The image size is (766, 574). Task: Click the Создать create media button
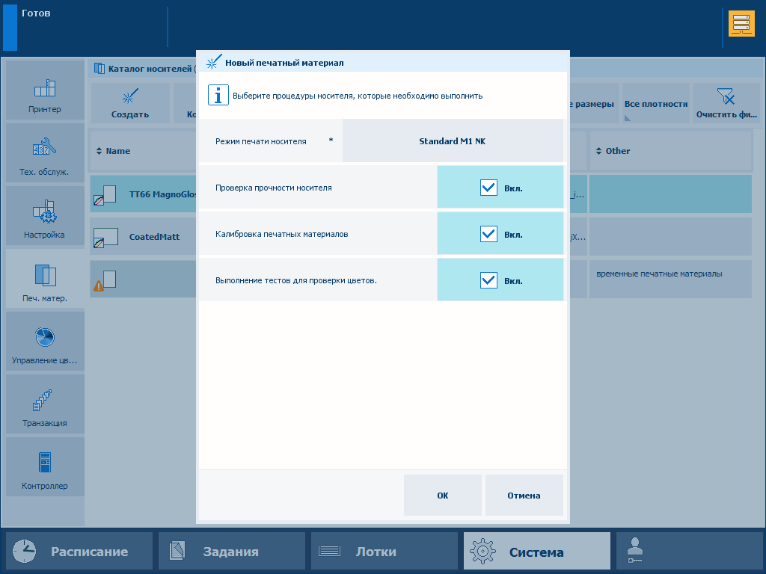coord(130,103)
